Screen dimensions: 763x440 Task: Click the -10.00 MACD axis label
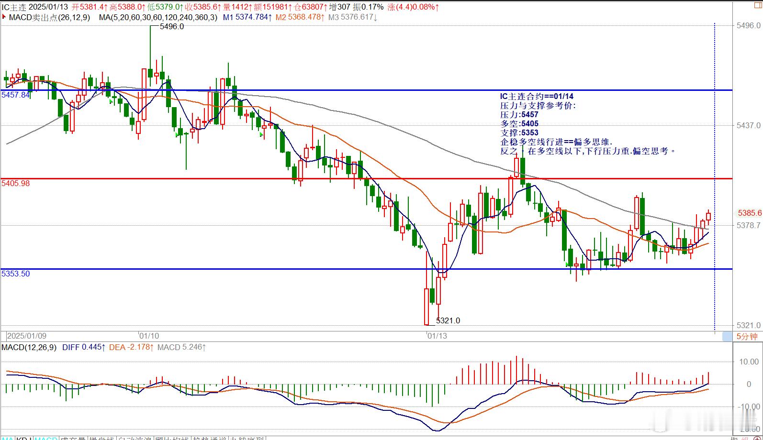click(x=748, y=407)
